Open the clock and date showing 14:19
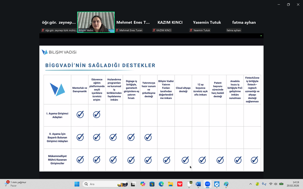Screen dimensions: 303x189 tap(295, 184)
